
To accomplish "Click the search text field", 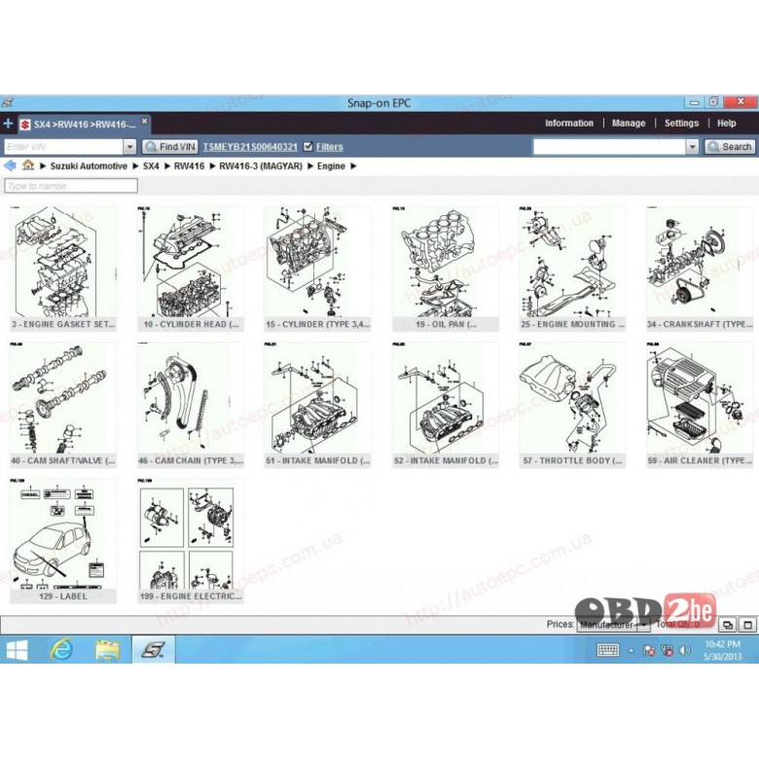I will (609, 147).
